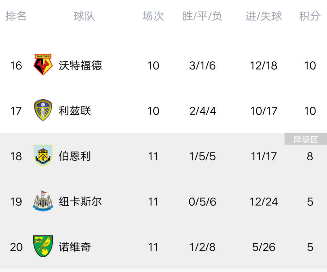Click the 胜/平/负 column header

pos(202,16)
